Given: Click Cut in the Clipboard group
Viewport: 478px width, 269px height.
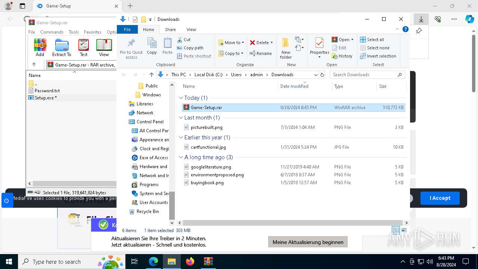Looking at the screenshot, I should [x=184, y=40].
